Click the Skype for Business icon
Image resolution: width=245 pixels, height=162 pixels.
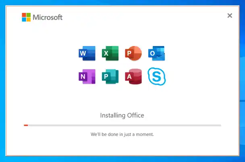tap(157, 76)
